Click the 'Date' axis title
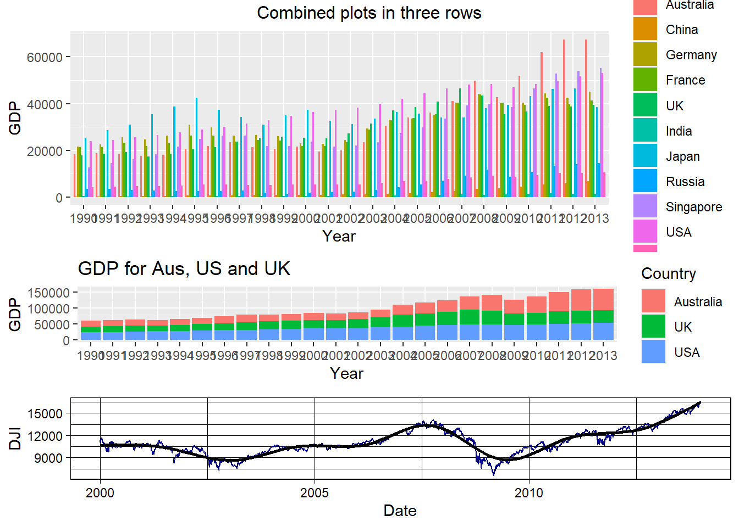The height and width of the screenshot is (527, 739). click(x=400, y=511)
